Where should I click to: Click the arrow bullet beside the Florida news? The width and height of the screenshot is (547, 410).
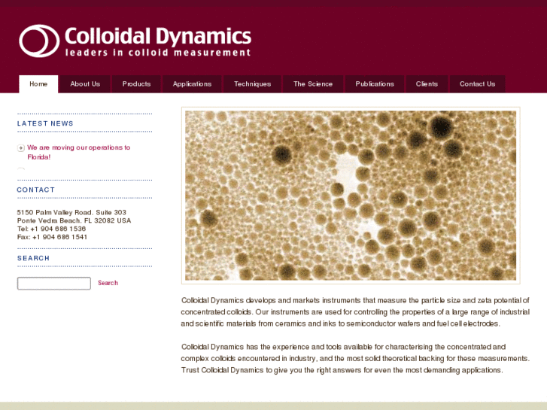point(21,148)
